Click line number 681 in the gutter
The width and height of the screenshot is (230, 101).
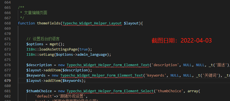pos(7,91)
